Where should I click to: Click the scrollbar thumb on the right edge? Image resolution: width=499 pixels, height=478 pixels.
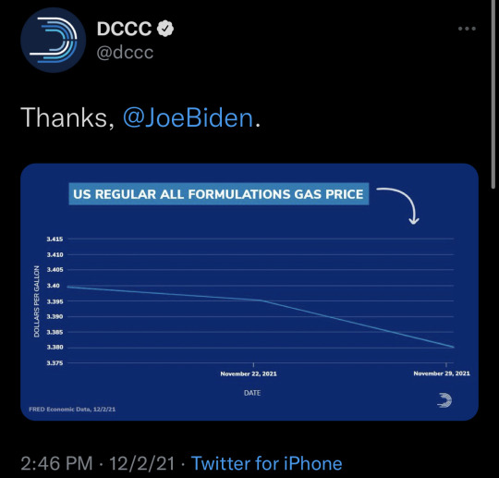493,95
